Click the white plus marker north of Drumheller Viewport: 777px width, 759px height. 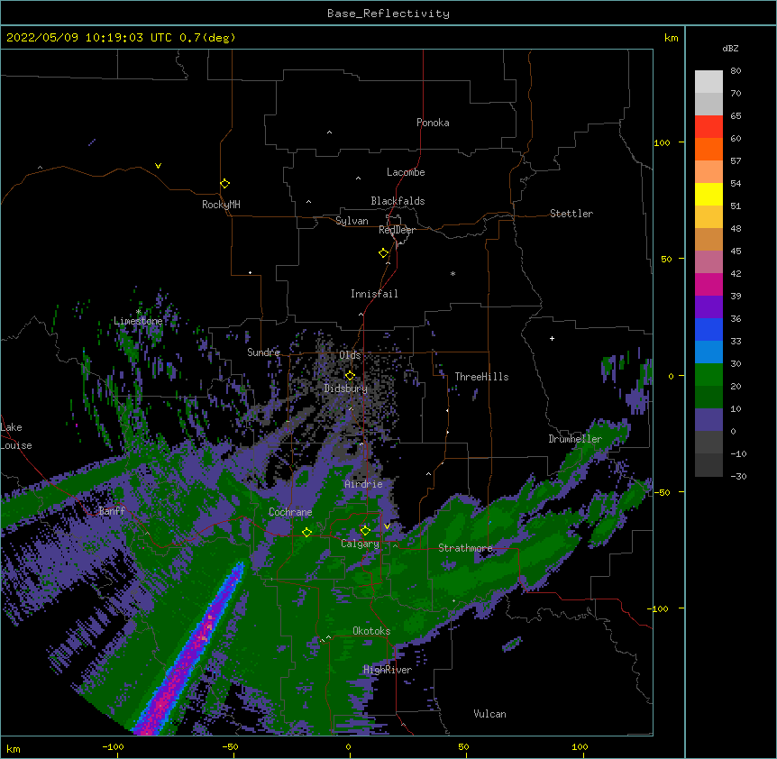coord(552,338)
